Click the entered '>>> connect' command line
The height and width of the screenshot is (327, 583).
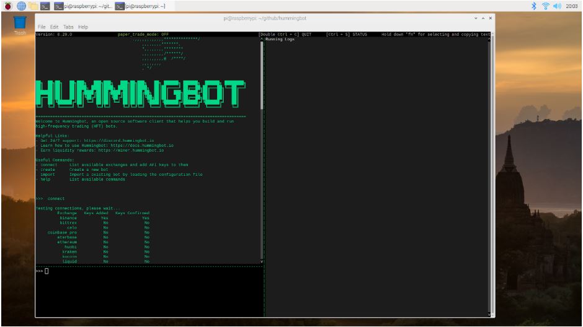click(50, 199)
